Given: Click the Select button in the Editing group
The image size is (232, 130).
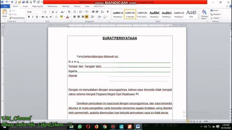Looking at the screenshot, I should point(215,18).
